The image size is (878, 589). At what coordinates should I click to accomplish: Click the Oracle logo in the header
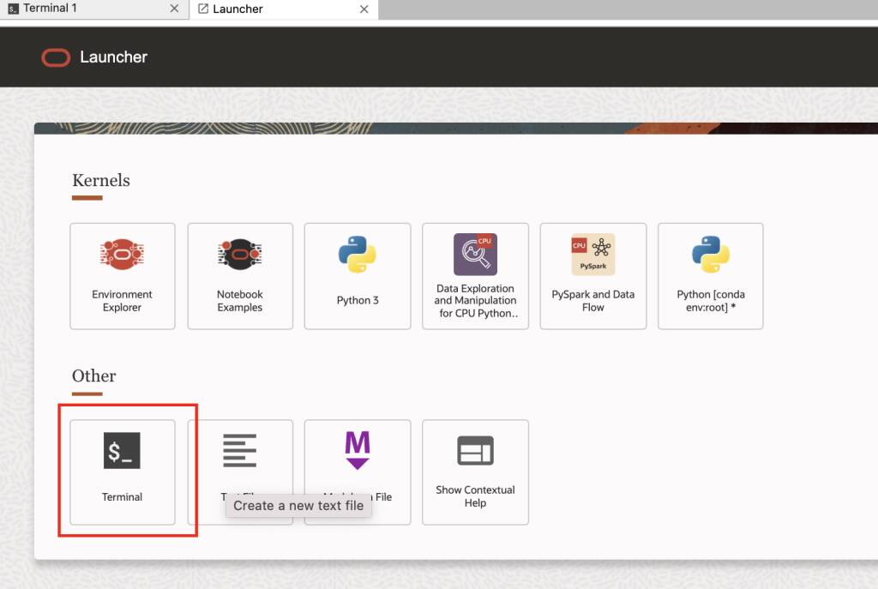pyautogui.click(x=56, y=57)
